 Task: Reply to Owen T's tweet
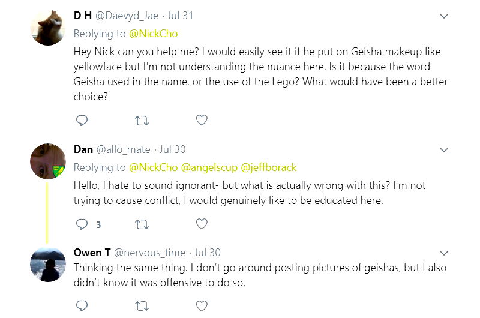tap(82, 306)
